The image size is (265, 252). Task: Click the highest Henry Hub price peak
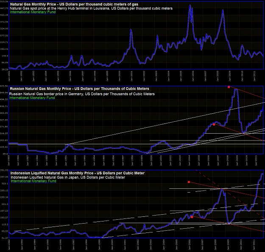coord(190,5)
